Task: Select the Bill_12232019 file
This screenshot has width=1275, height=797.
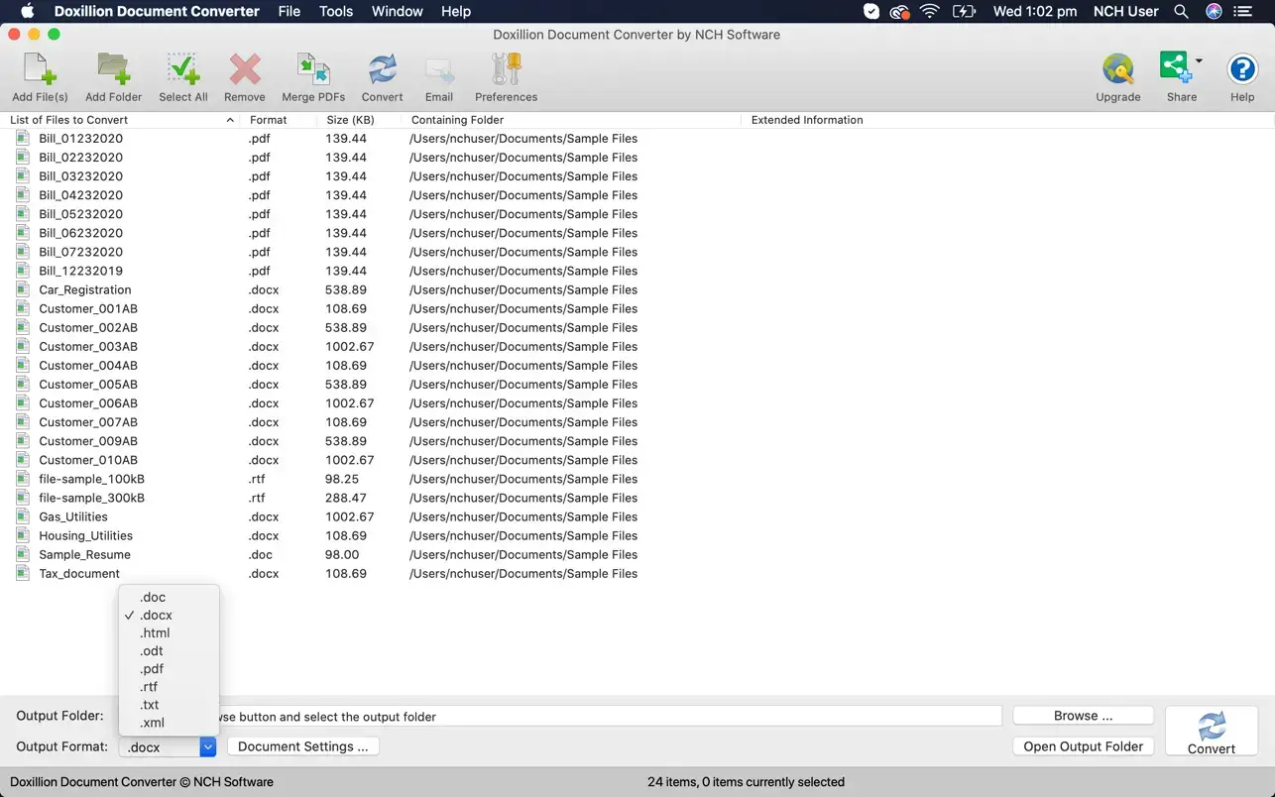Action: [80, 271]
